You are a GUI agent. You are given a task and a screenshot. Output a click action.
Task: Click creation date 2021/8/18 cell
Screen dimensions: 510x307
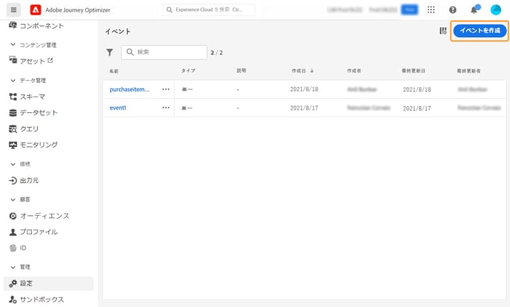pyautogui.click(x=304, y=89)
